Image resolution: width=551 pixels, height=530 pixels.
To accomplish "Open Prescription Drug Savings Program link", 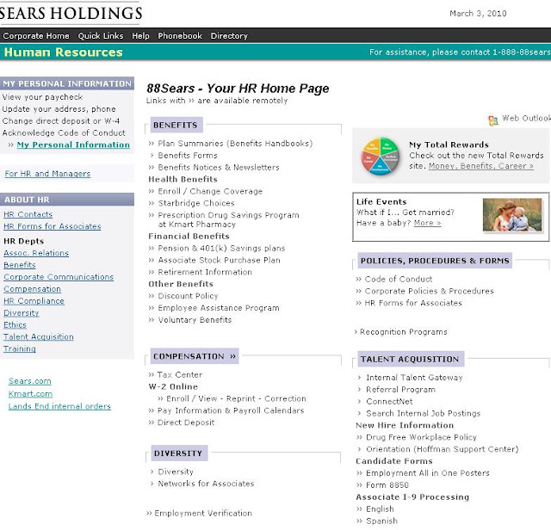I will tap(228, 219).
